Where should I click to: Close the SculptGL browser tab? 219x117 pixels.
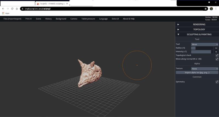point(67,4)
